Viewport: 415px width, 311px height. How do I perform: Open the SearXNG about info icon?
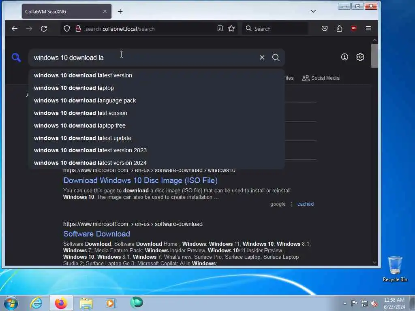[x=344, y=57]
